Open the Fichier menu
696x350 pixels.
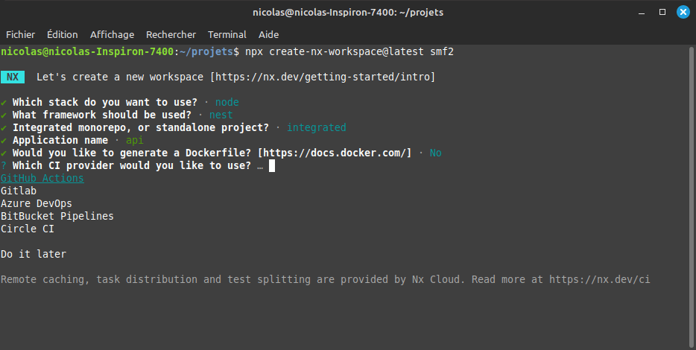pyautogui.click(x=20, y=34)
